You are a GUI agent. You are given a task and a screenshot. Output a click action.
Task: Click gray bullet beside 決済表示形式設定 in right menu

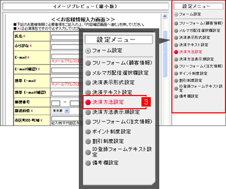(x=176, y=38)
